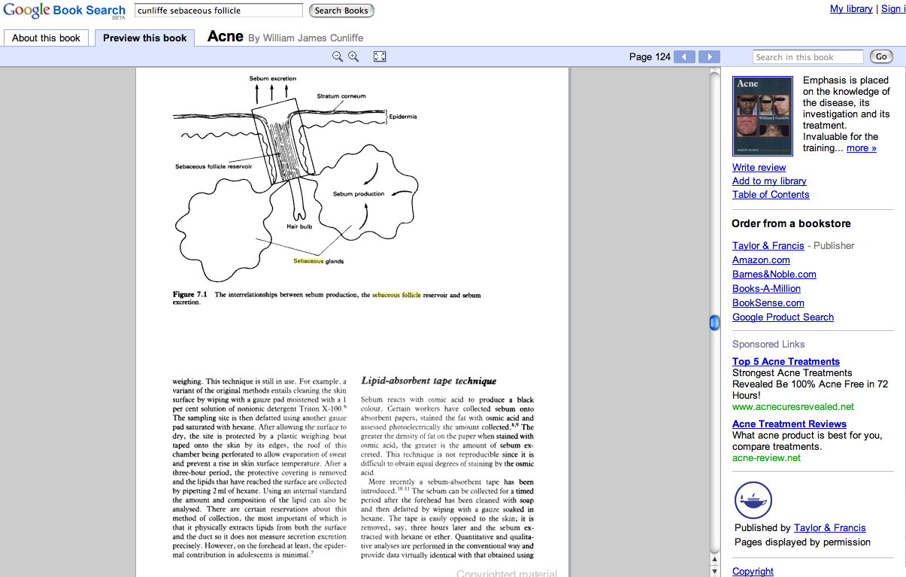This screenshot has width=906, height=577.
Task: Open the My library link
Action: [851, 9]
